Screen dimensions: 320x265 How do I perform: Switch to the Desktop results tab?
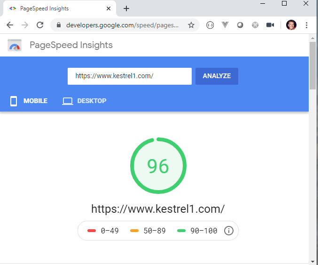[85, 101]
